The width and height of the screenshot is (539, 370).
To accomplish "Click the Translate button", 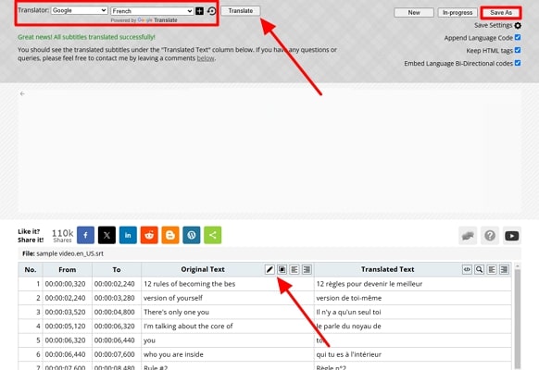I will click(240, 11).
